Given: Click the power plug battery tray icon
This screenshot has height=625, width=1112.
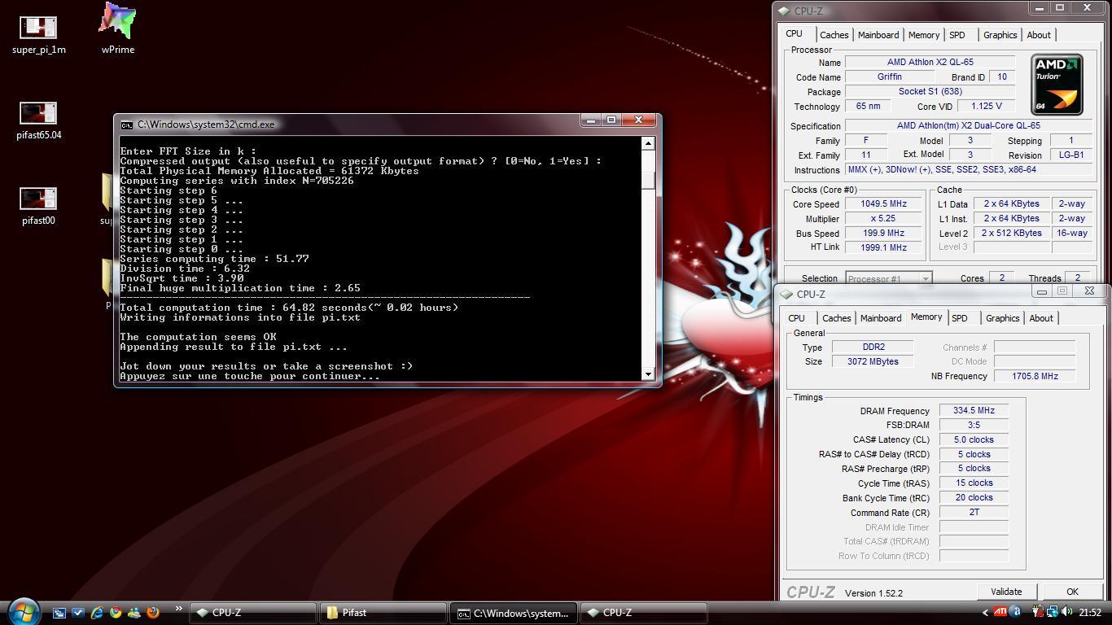Looking at the screenshot, I should 1038,613.
